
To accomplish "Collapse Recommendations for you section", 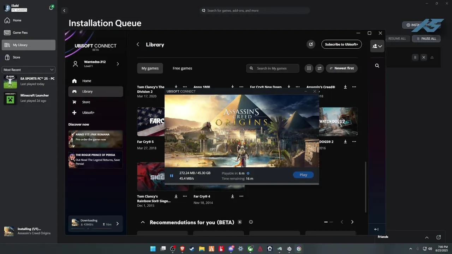I will click(143, 222).
